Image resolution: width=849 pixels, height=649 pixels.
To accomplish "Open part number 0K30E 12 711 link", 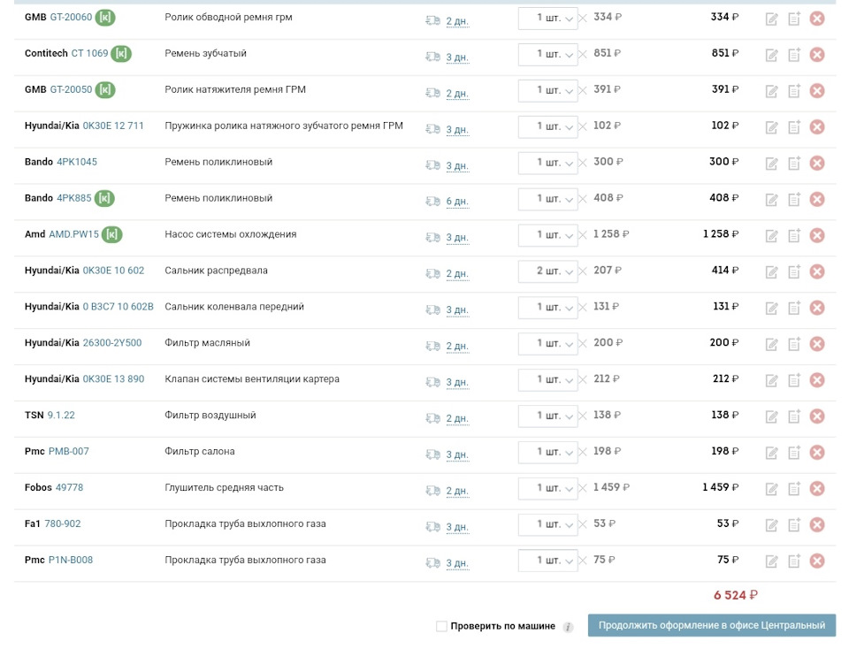I will pyautogui.click(x=113, y=126).
